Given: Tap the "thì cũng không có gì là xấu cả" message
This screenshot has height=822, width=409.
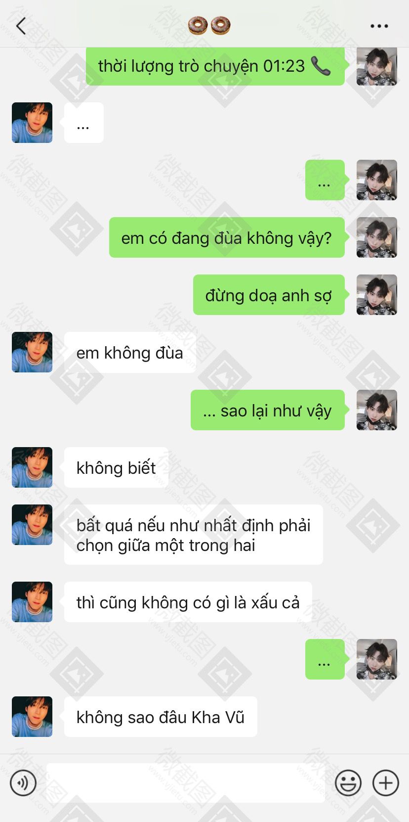Looking at the screenshot, I should pyautogui.click(x=188, y=602).
